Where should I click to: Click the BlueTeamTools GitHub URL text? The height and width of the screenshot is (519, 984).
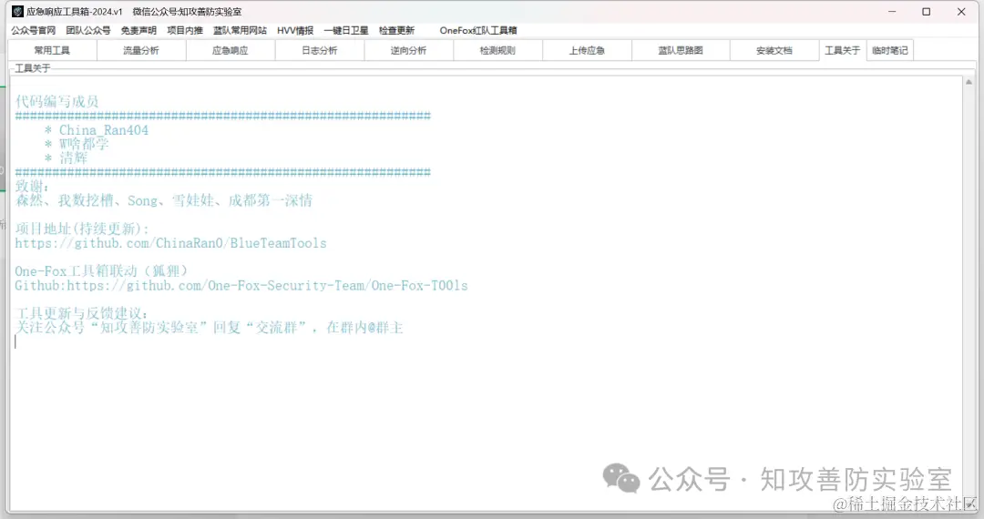tap(170, 243)
